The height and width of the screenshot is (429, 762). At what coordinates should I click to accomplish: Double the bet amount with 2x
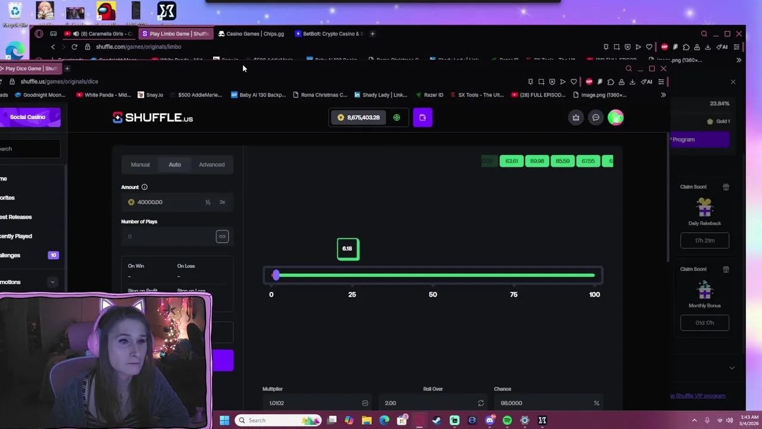[x=222, y=202]
